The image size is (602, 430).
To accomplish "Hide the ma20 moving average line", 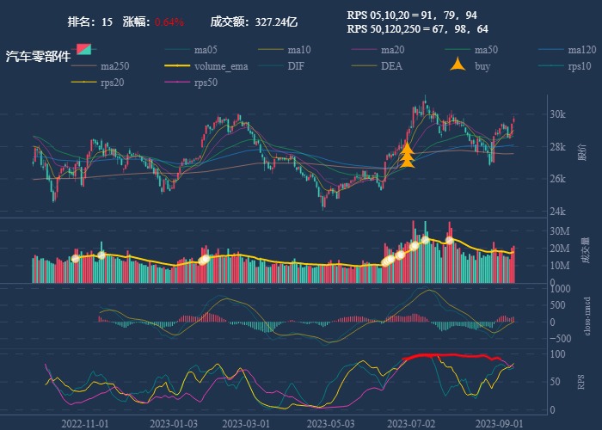I will [x=393, y=49].
